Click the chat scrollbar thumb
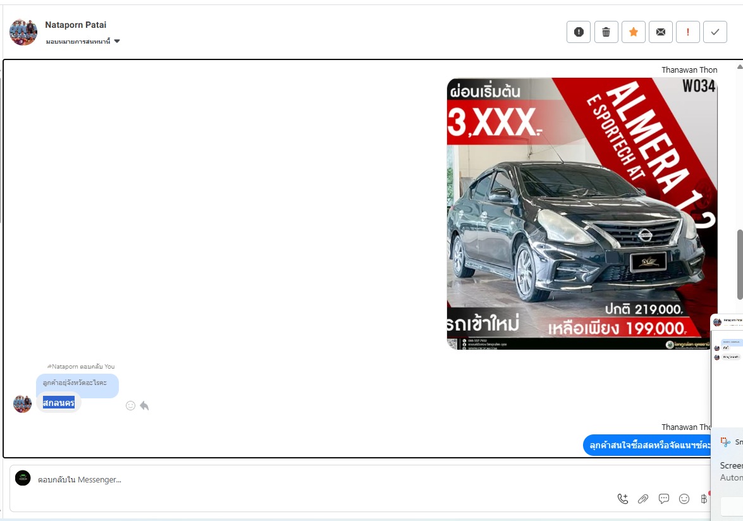Viewport: 743px width, 521px height. [x=740, y=264]
